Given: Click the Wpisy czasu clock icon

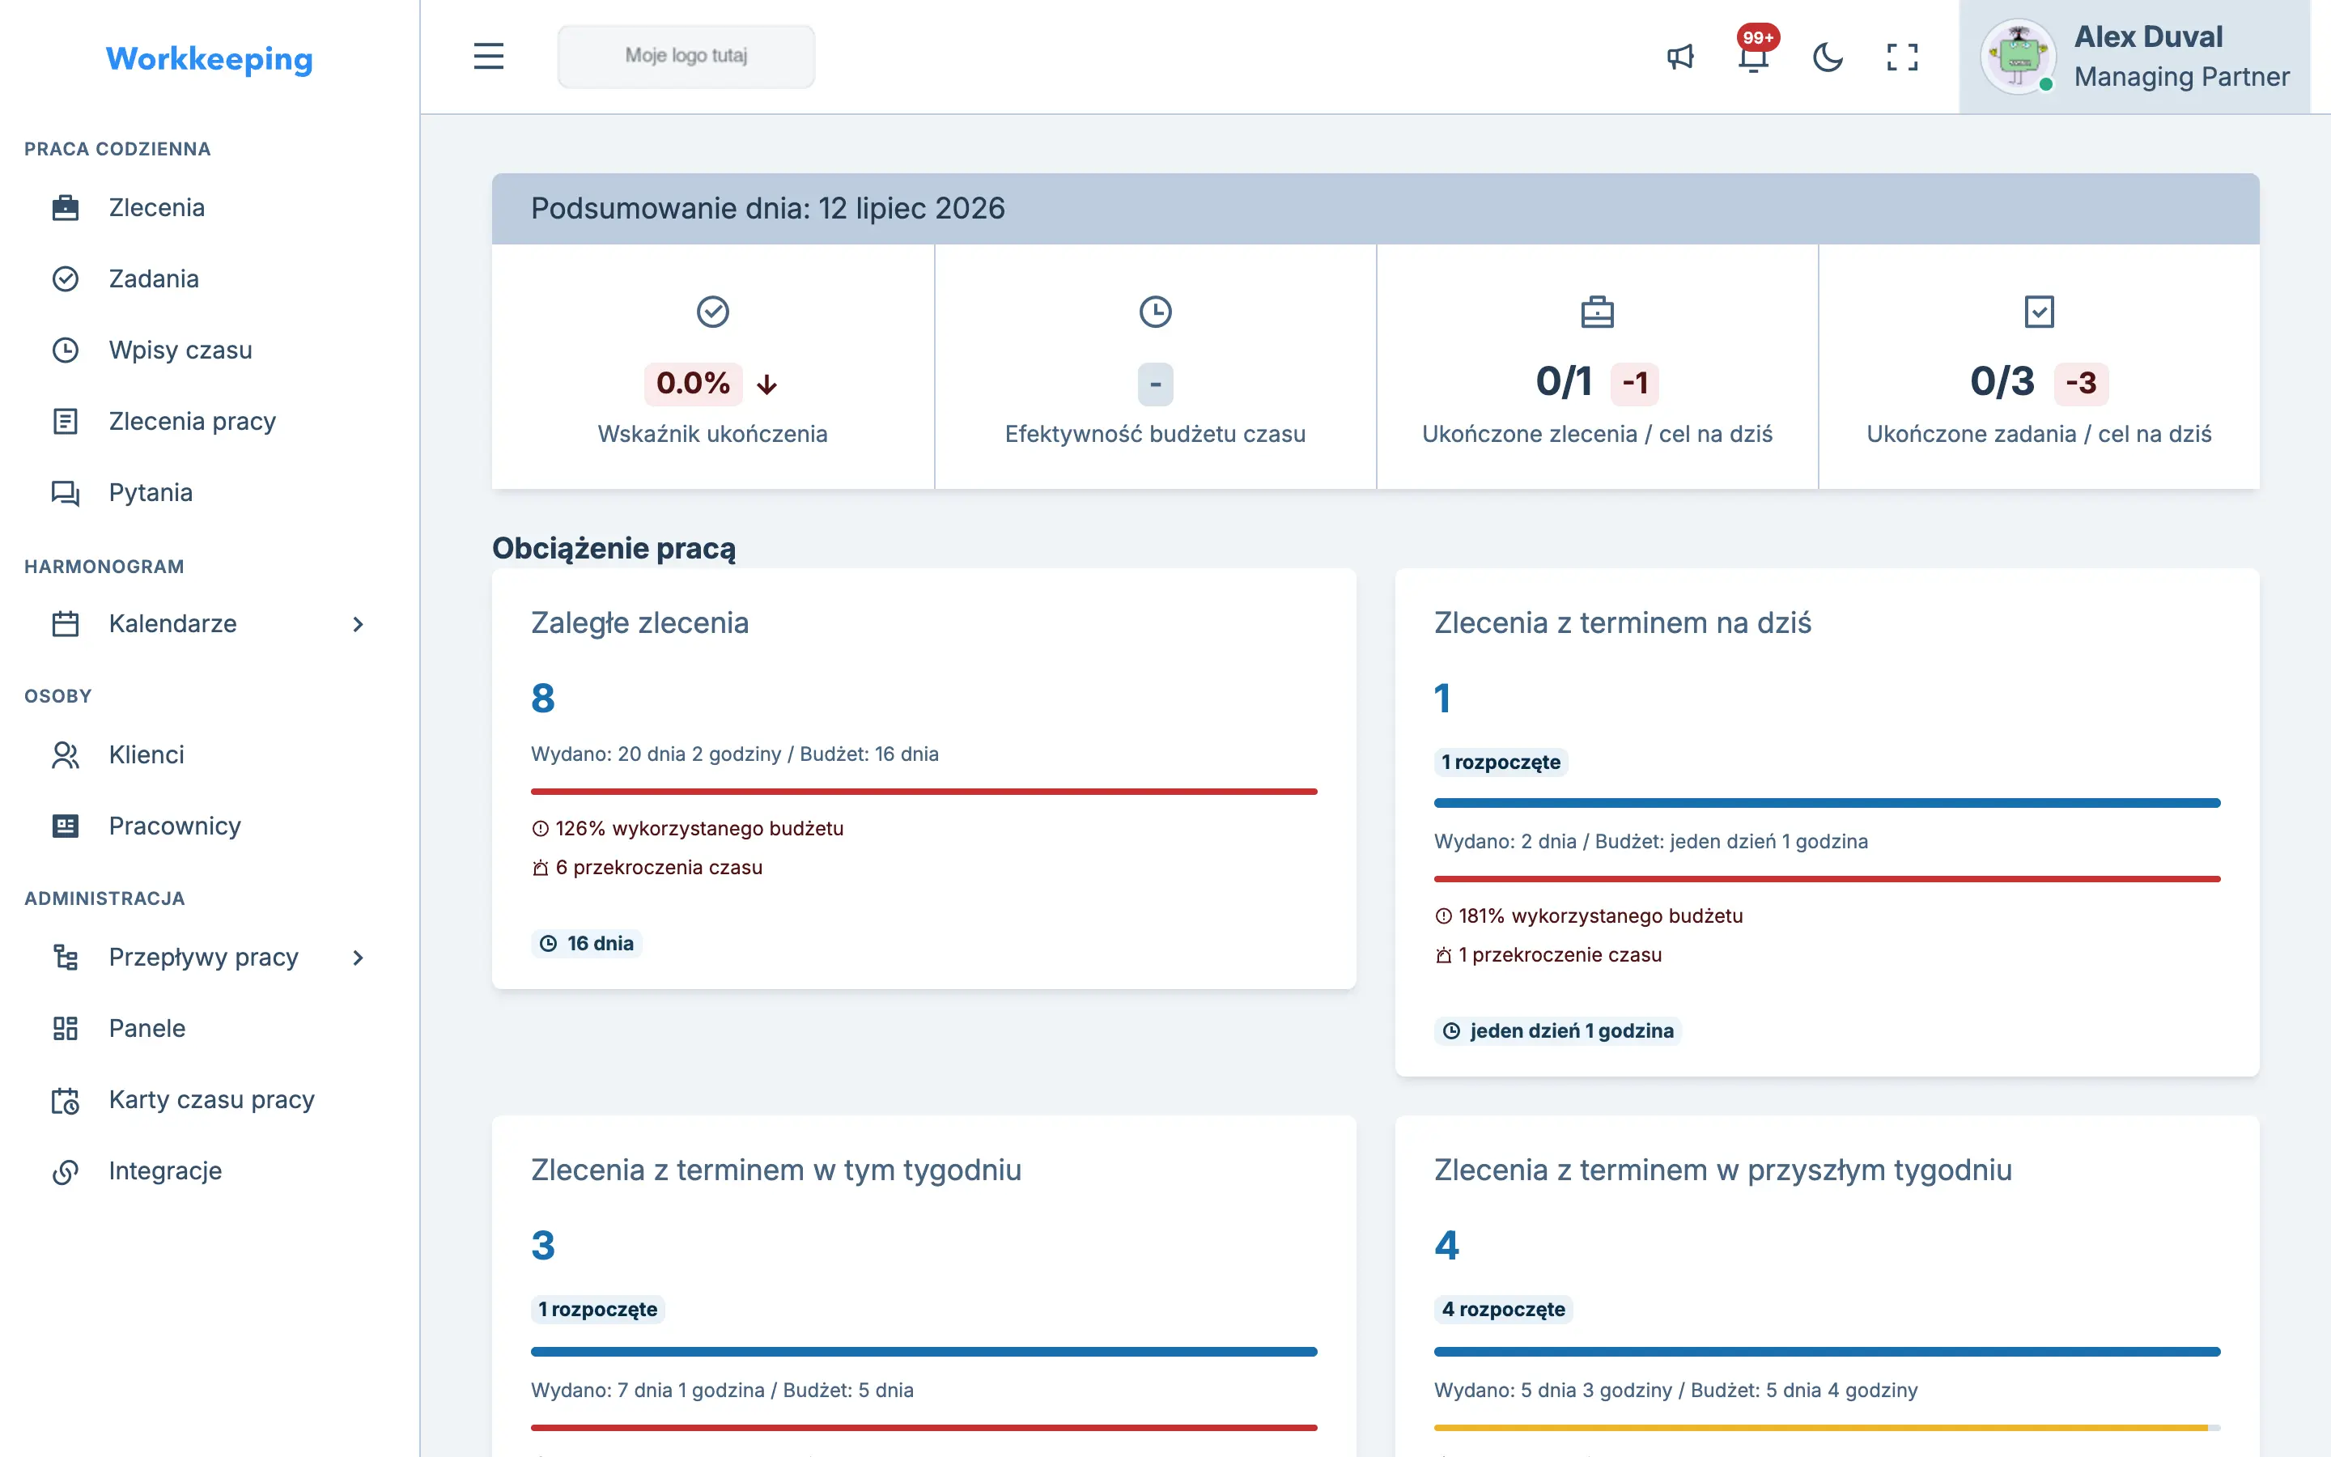Looking at the screenshot, I should pos(66,350).
